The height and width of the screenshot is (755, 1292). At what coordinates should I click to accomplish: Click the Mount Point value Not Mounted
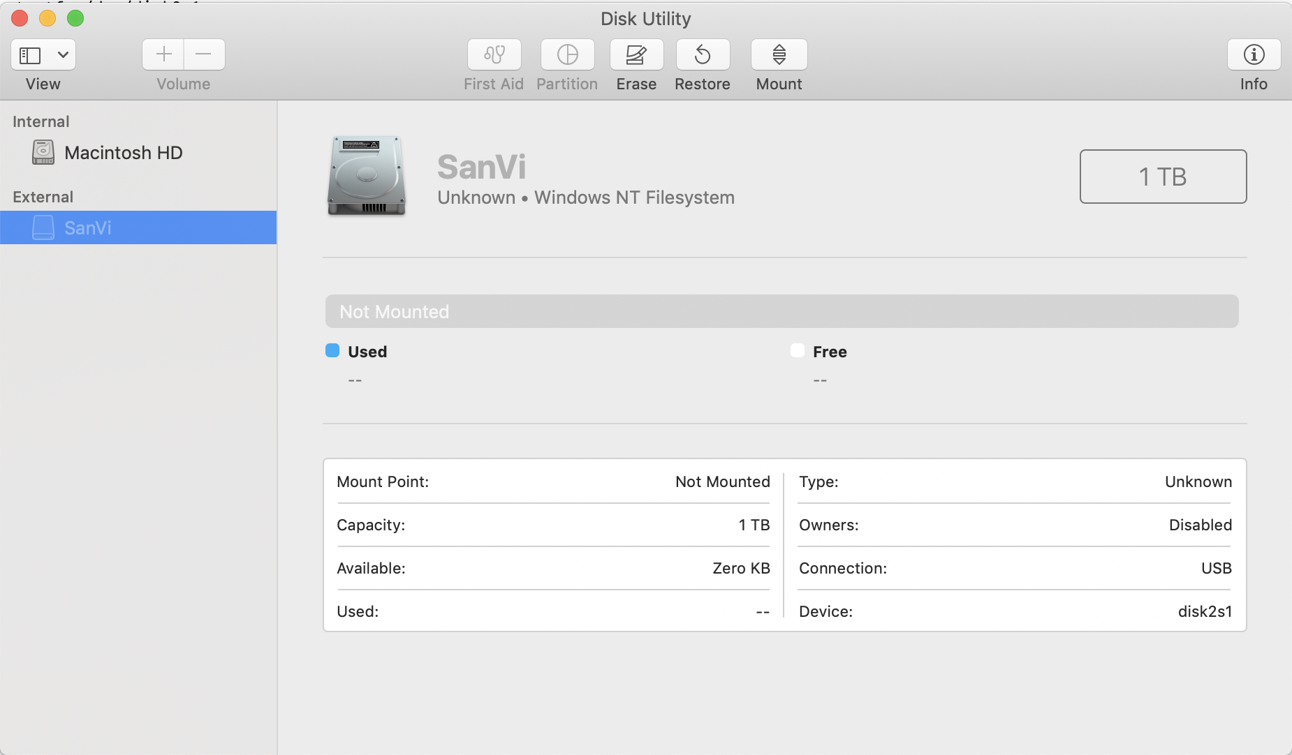(x=722, y=482)
